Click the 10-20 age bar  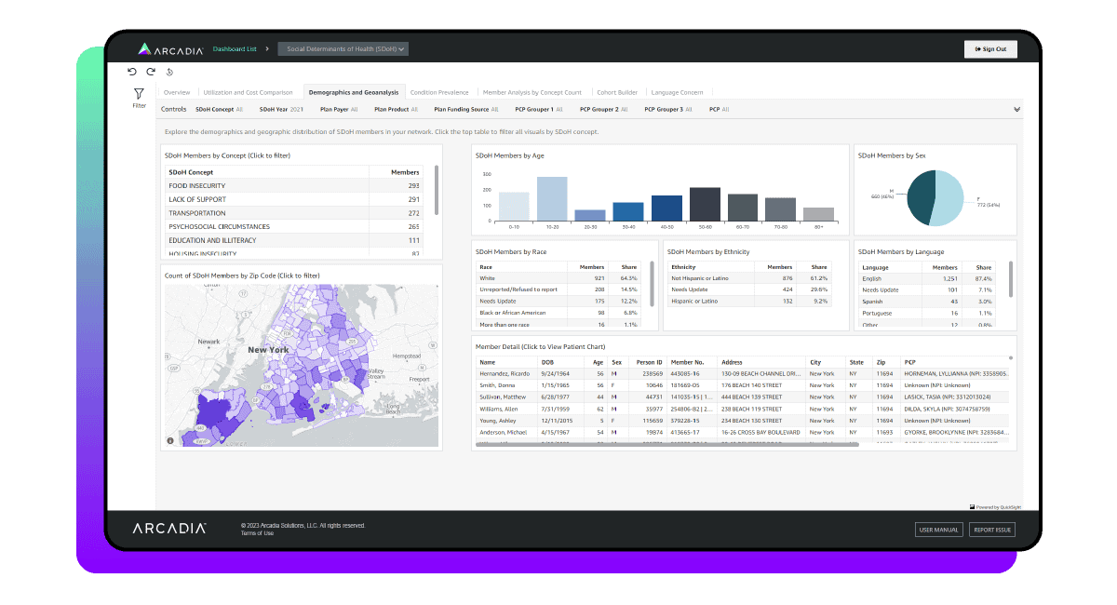coord(552,198)
